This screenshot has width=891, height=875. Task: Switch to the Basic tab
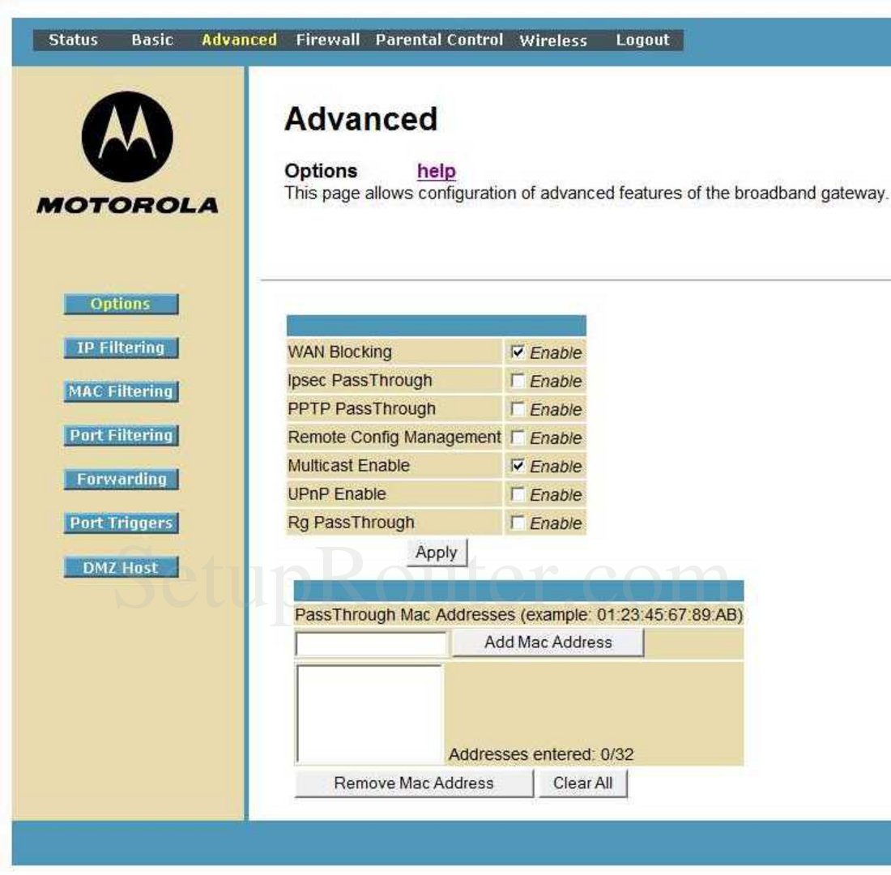click(x=152, y=40)
